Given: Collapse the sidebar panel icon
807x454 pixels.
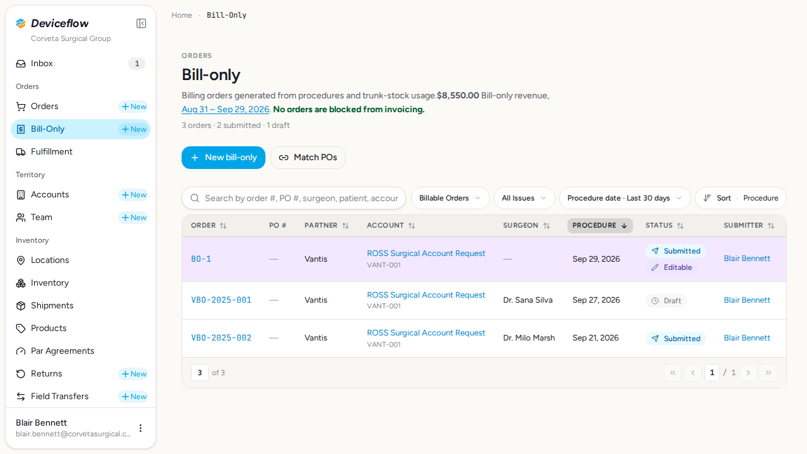Looking at the screenshot, I should coord(141,23).
